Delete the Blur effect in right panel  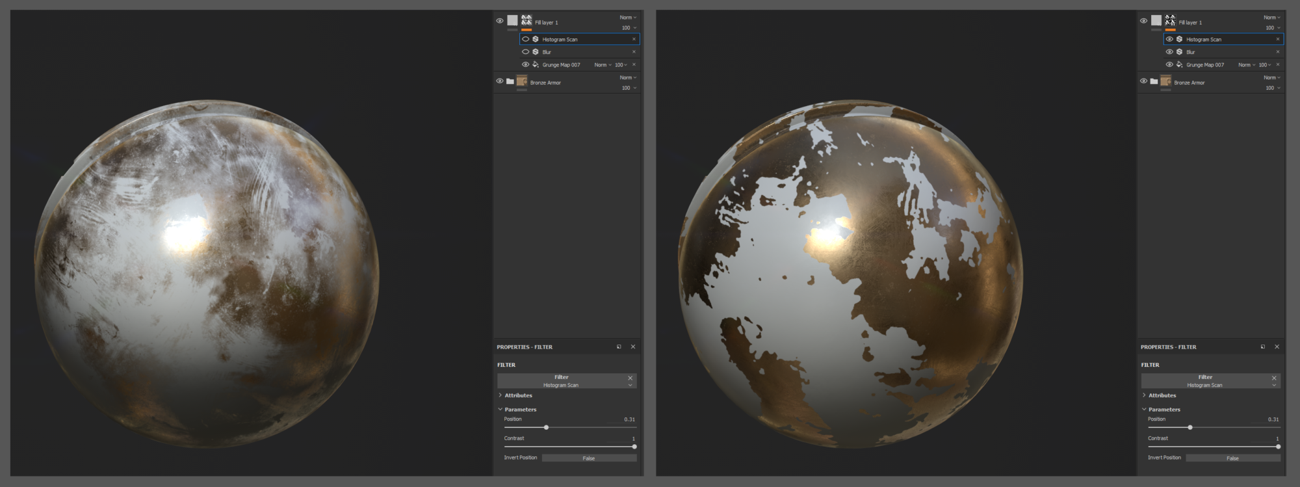(x=1277, y=52)
